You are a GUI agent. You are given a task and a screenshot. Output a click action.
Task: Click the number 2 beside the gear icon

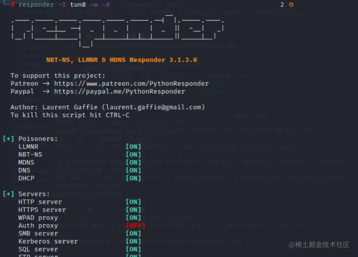[282, 5]
